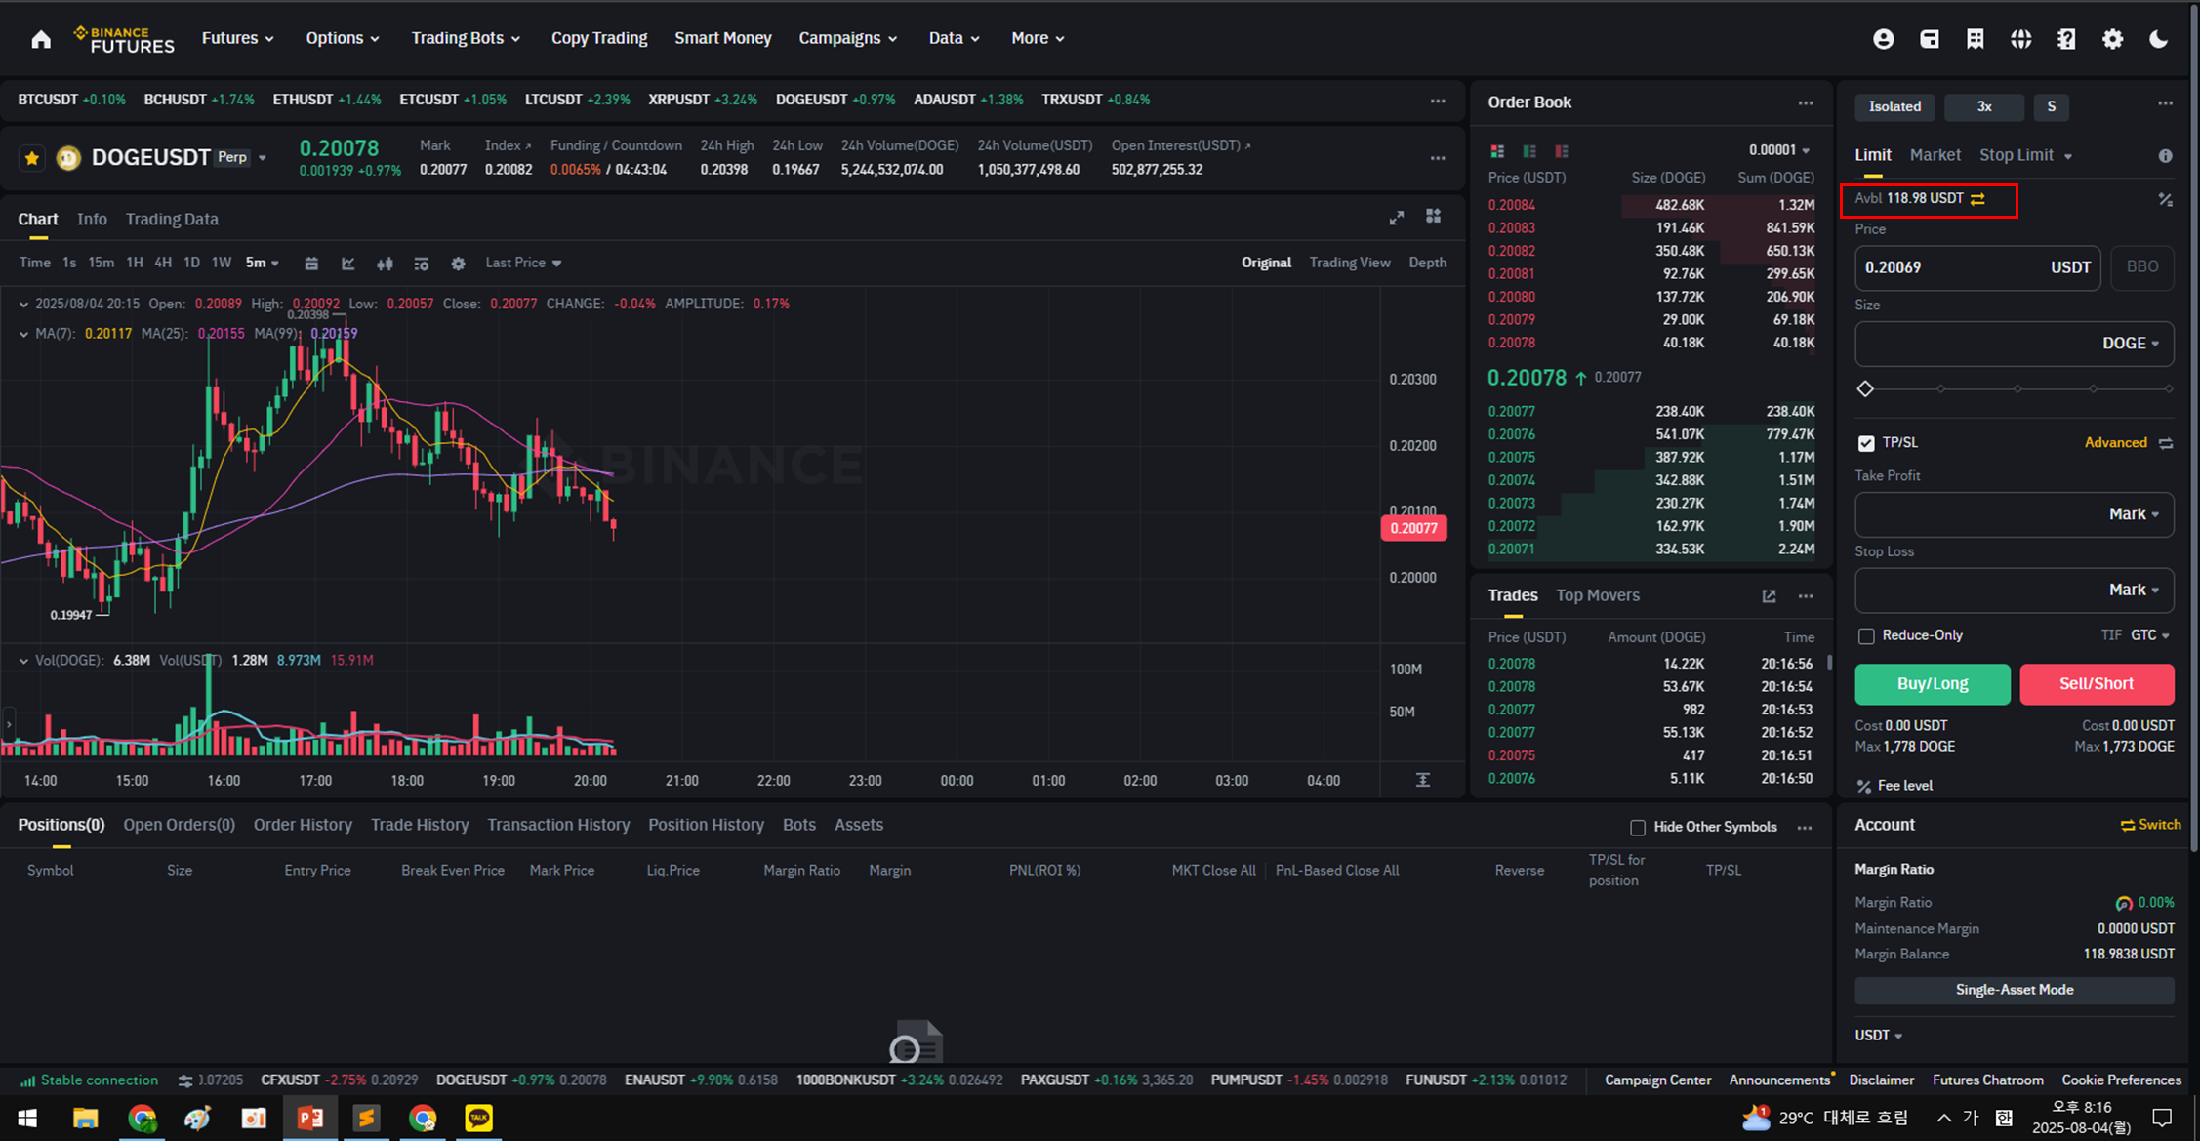This screenshot has height=1141, width=2200.
Task: Check Hide Other Symbols box
Action: (x=1638, y=828)
